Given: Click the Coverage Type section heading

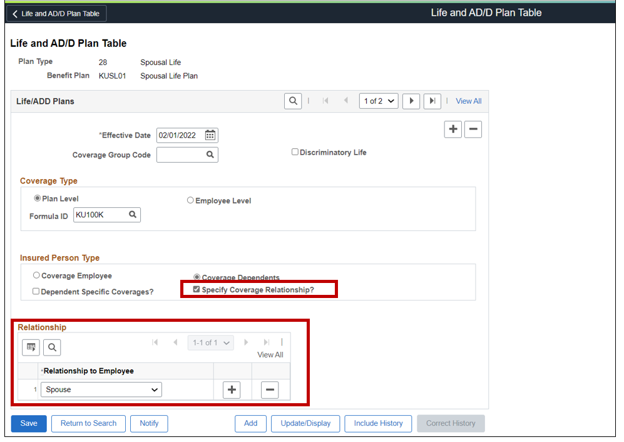Looking at the screenshot, I should 49,181.
